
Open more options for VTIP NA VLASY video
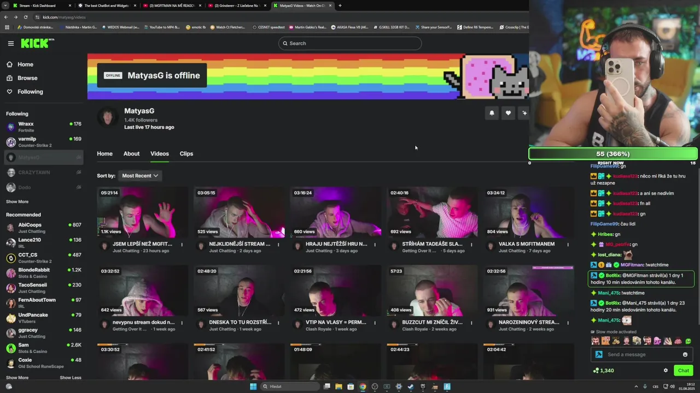375,323
